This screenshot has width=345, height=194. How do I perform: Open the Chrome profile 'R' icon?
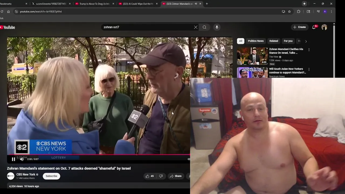[x=325, y=12]
